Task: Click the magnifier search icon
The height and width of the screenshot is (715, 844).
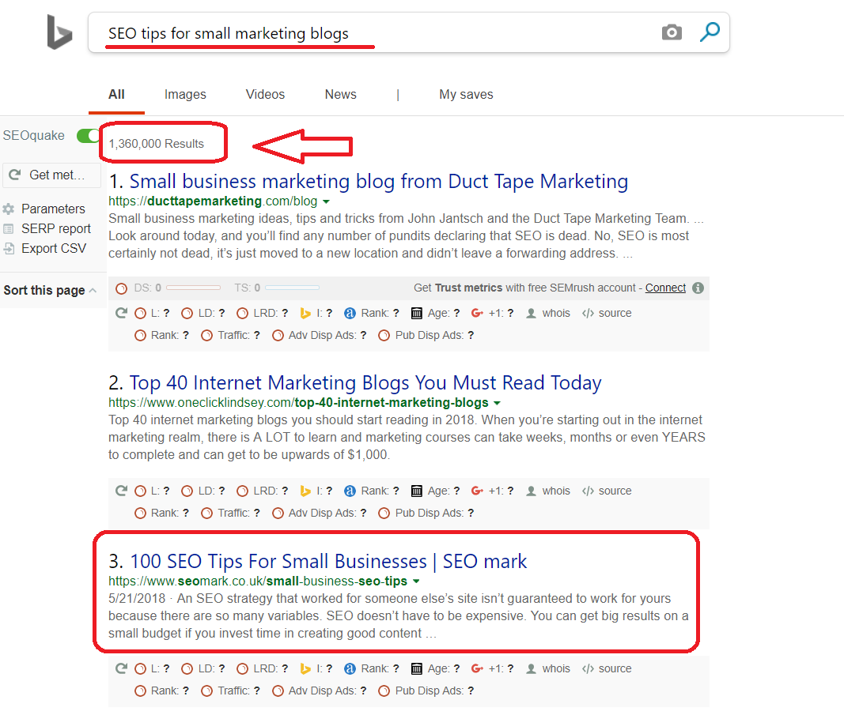Action: click(x=710, y=32)
